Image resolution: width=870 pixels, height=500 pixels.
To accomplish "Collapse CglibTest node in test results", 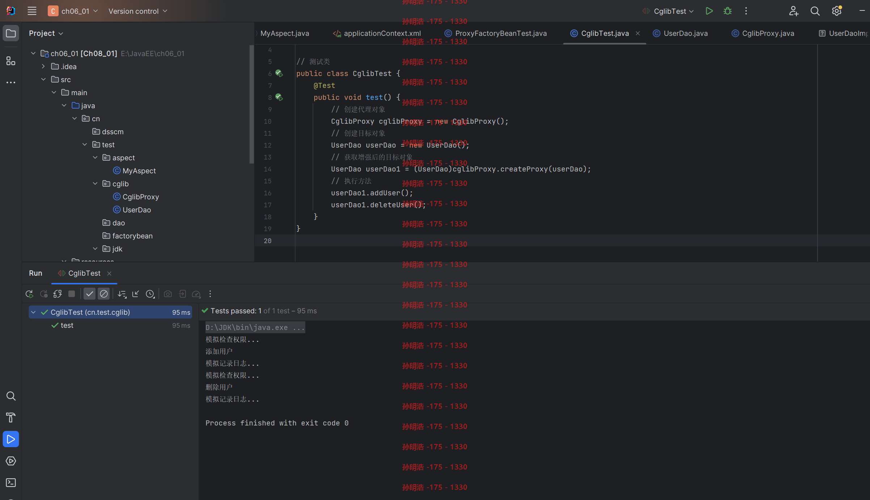I will (x=33, y=312).
